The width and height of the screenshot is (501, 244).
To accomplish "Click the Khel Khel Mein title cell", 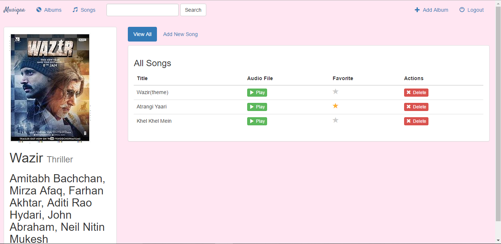I will tap(154, 121).
